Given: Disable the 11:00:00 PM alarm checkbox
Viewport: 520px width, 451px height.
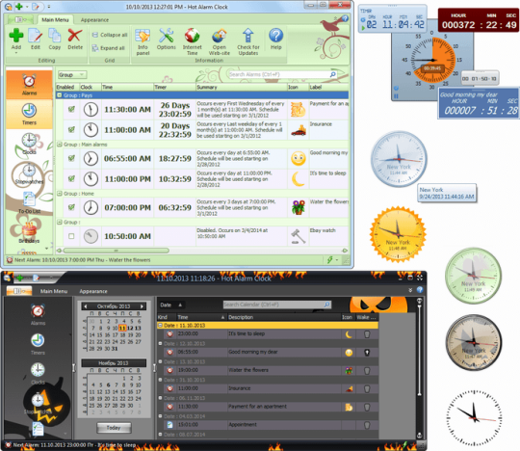Looking at the screenshot, I should [x=71, y=179].
